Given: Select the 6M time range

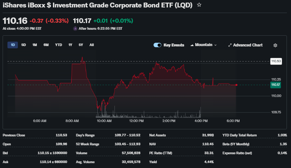Looking at the screenshot, I should (46, 45).
